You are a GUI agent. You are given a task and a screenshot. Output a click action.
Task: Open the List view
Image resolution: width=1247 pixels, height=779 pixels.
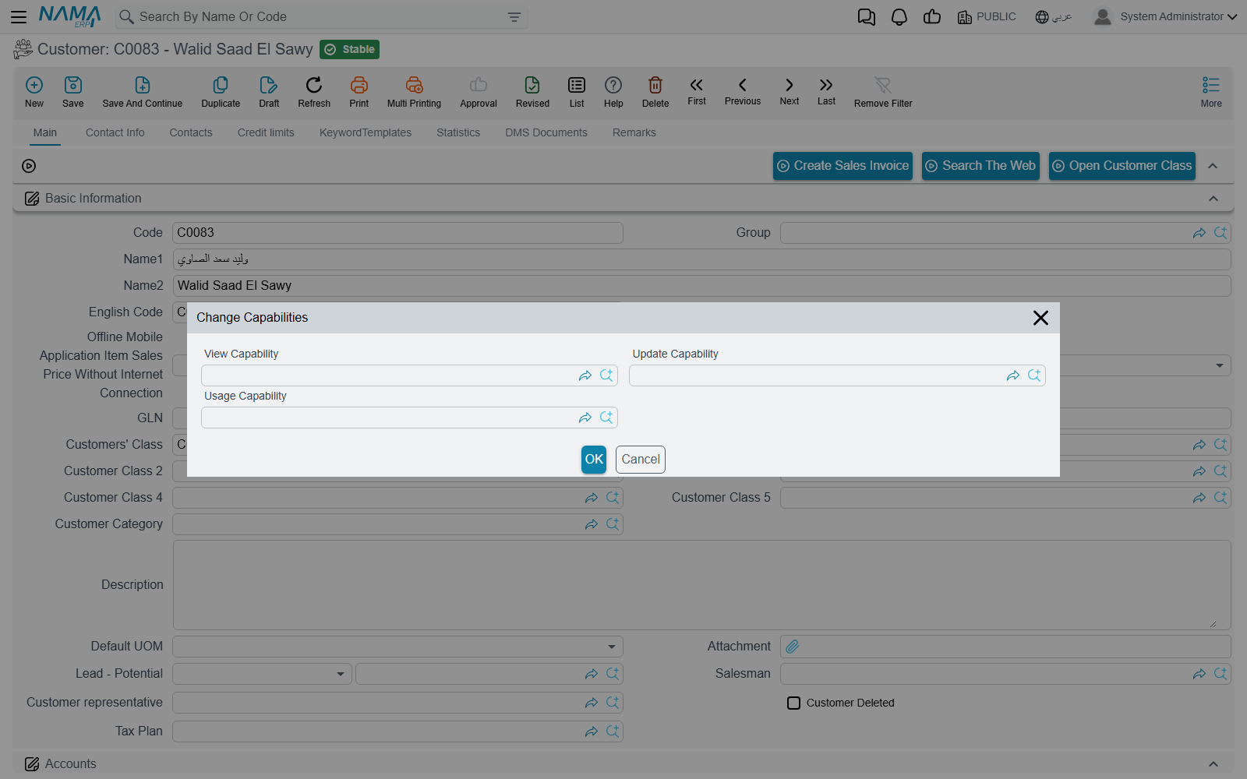point(577,92)
